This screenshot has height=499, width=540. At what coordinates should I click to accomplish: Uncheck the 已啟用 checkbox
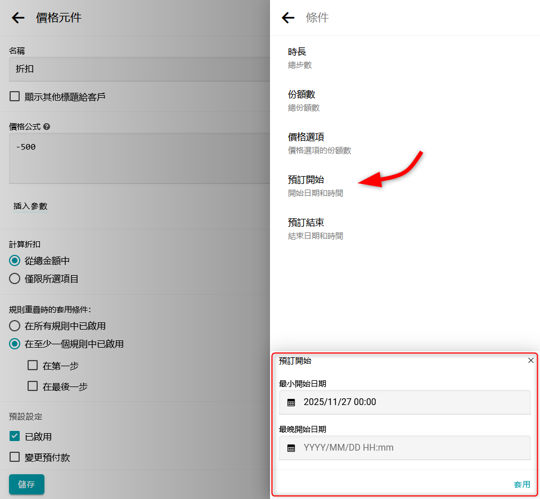pos(15,437)
